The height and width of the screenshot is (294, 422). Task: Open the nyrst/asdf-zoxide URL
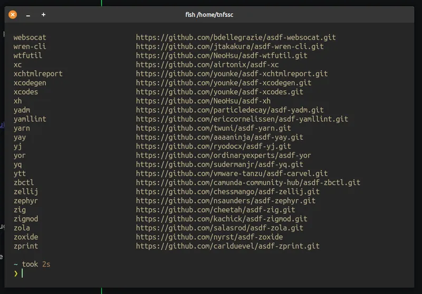click(209, 237)
